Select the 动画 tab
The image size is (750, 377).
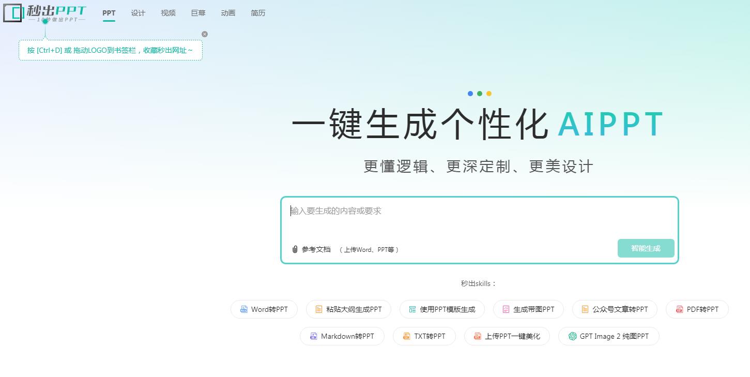point(228,13)
